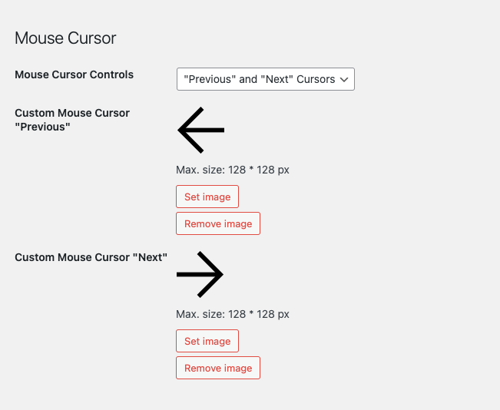This screenshot has height=410, width=500.
Task: Click the tail end of the Previous arrow
Action: 221,130
